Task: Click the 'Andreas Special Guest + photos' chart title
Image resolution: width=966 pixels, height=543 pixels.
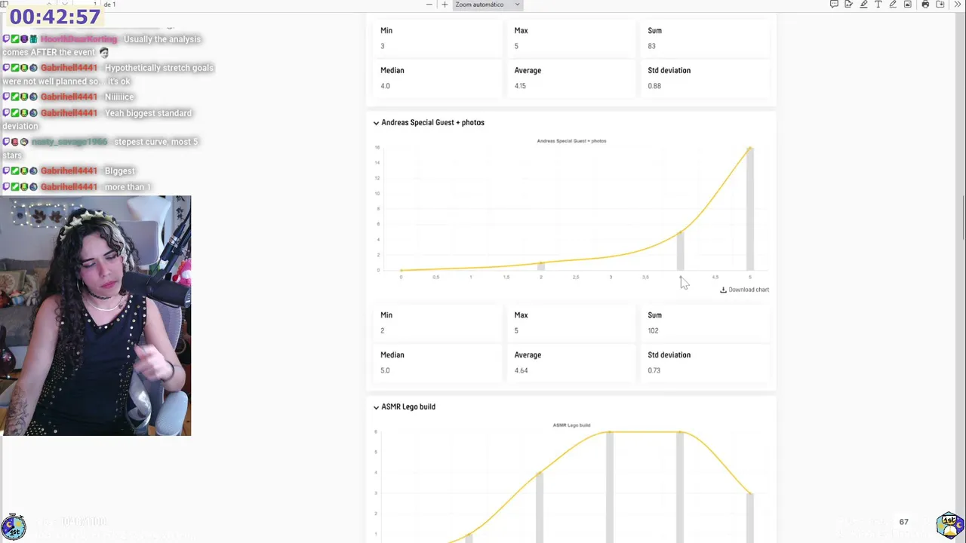Action: [571, 141]
